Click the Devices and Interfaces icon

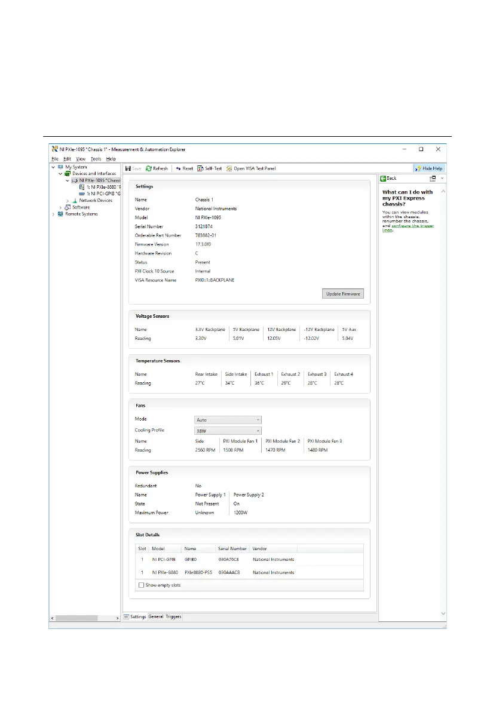coord(68,173)
